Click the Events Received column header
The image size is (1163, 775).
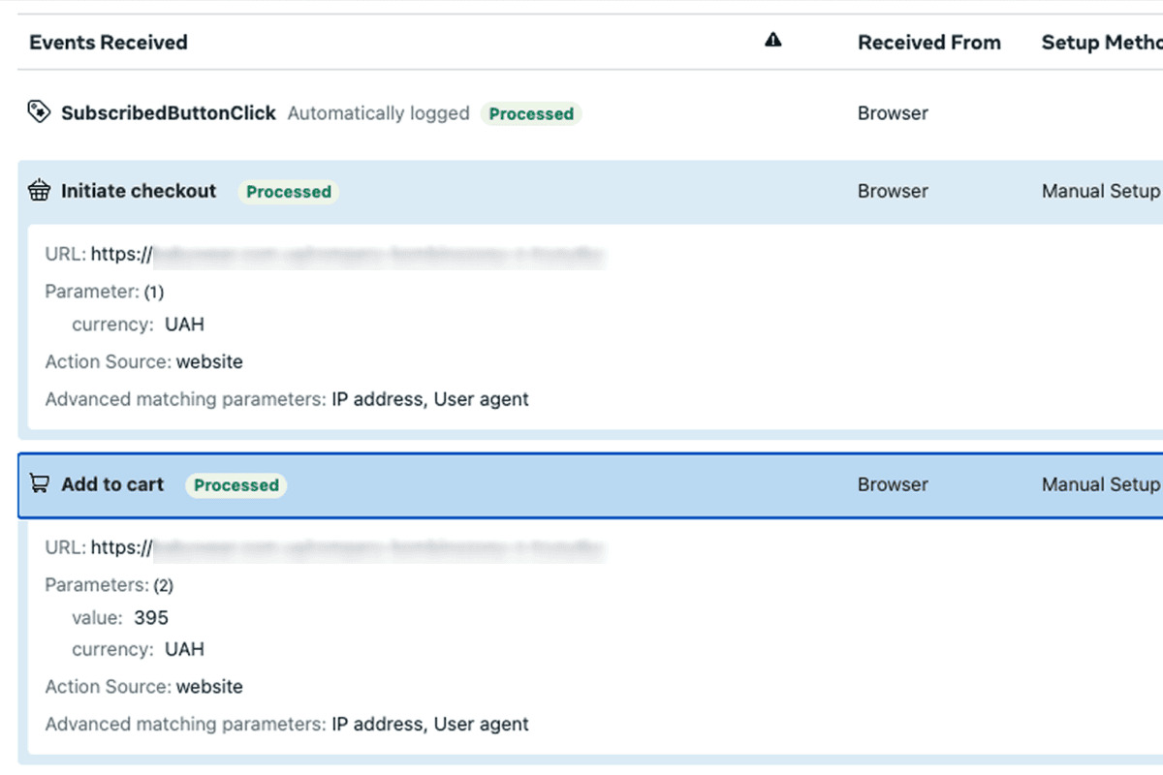tap(109, 43)
